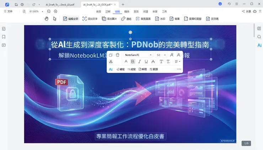Copy the selected text box
This screenshot has width=263, height=150.
(x=111, y=55)
